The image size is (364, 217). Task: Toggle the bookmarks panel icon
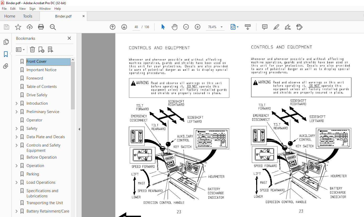click(x=6, y=54)
